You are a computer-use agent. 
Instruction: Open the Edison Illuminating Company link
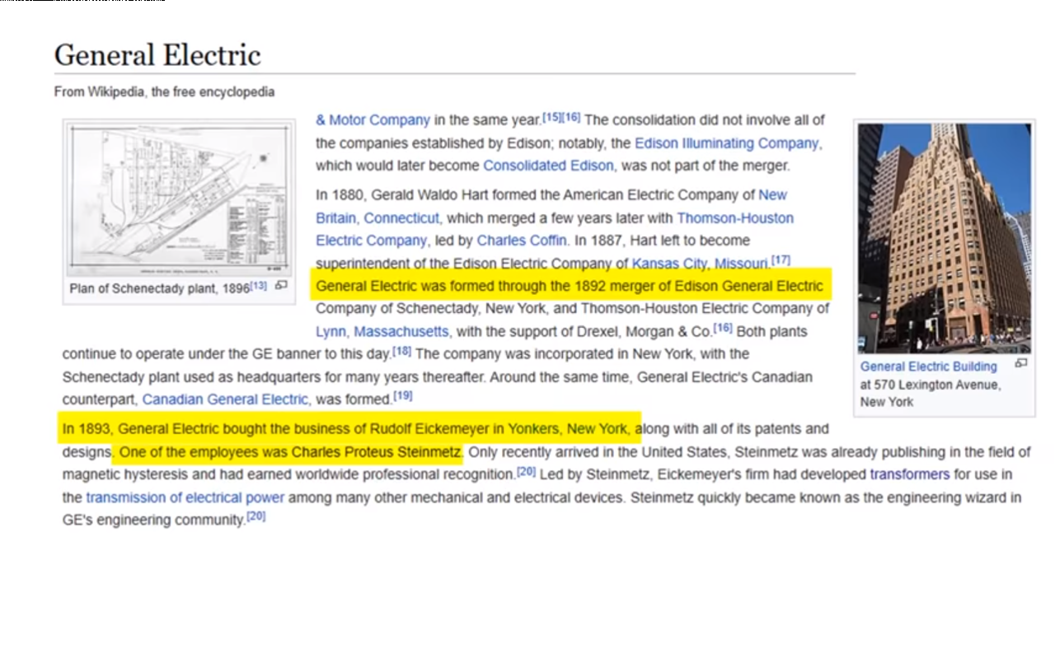726,143
